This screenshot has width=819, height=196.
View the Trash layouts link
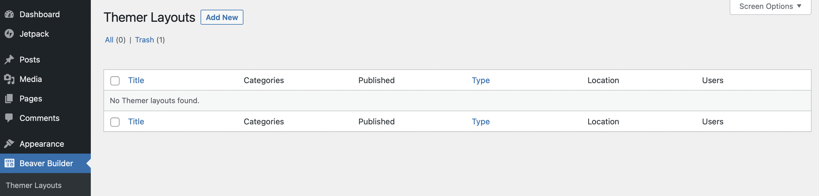pos(144,40)
